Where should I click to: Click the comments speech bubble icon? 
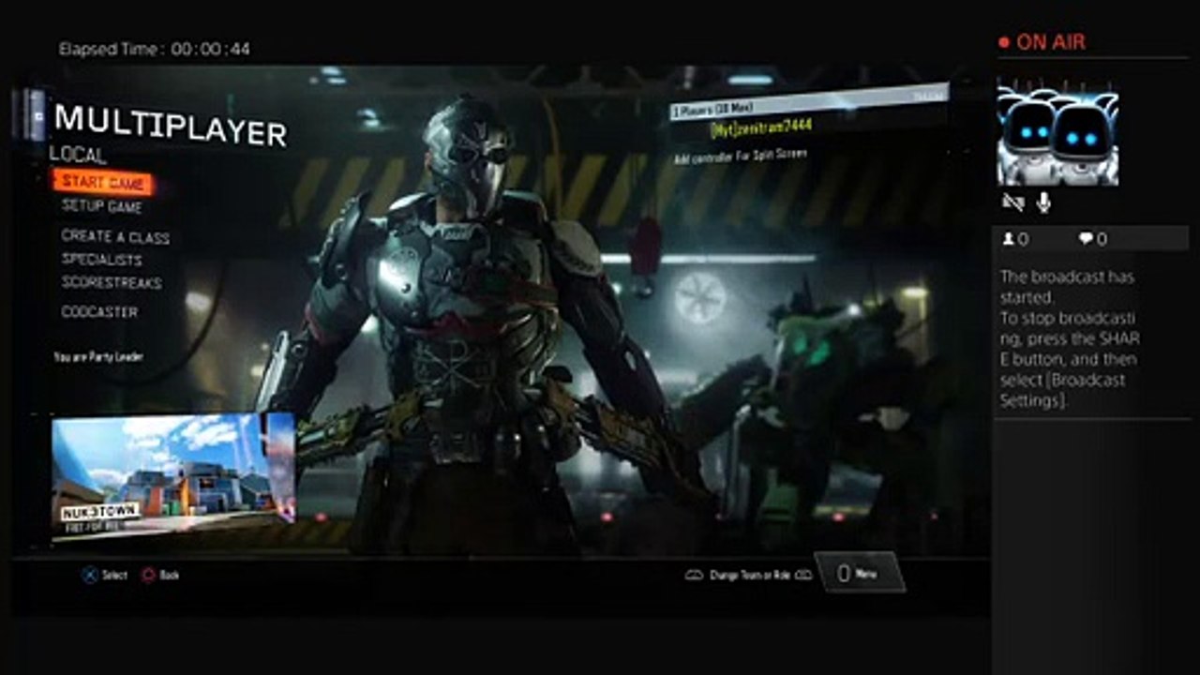tap(1086, 239)
